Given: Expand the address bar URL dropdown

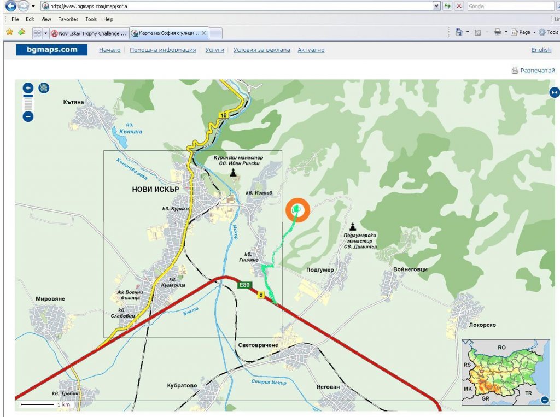Looking at the screenshot, I should tap(436, 6).
